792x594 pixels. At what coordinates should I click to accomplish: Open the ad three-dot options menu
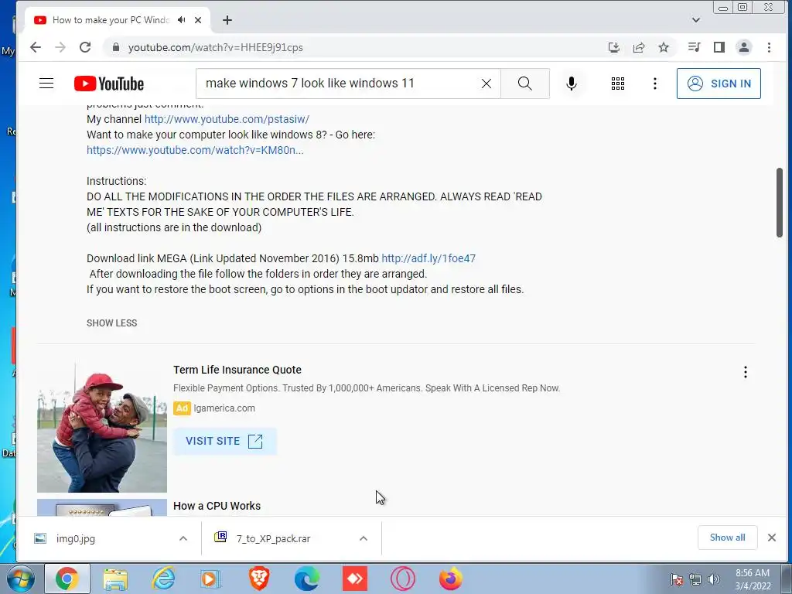[746, 372]
